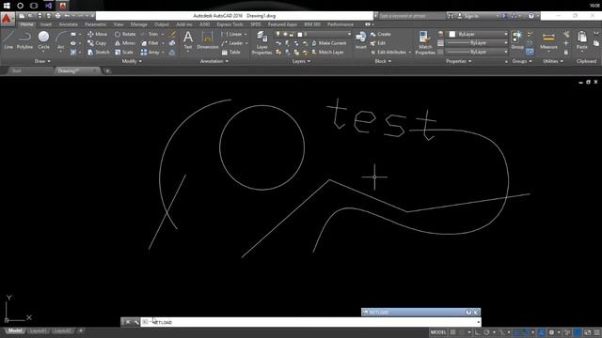Open the linetype ByLayer dropdown
Image resolution: width=602 pixels, height=338 pixels.
pyautogui.click(x=479, y=52)
